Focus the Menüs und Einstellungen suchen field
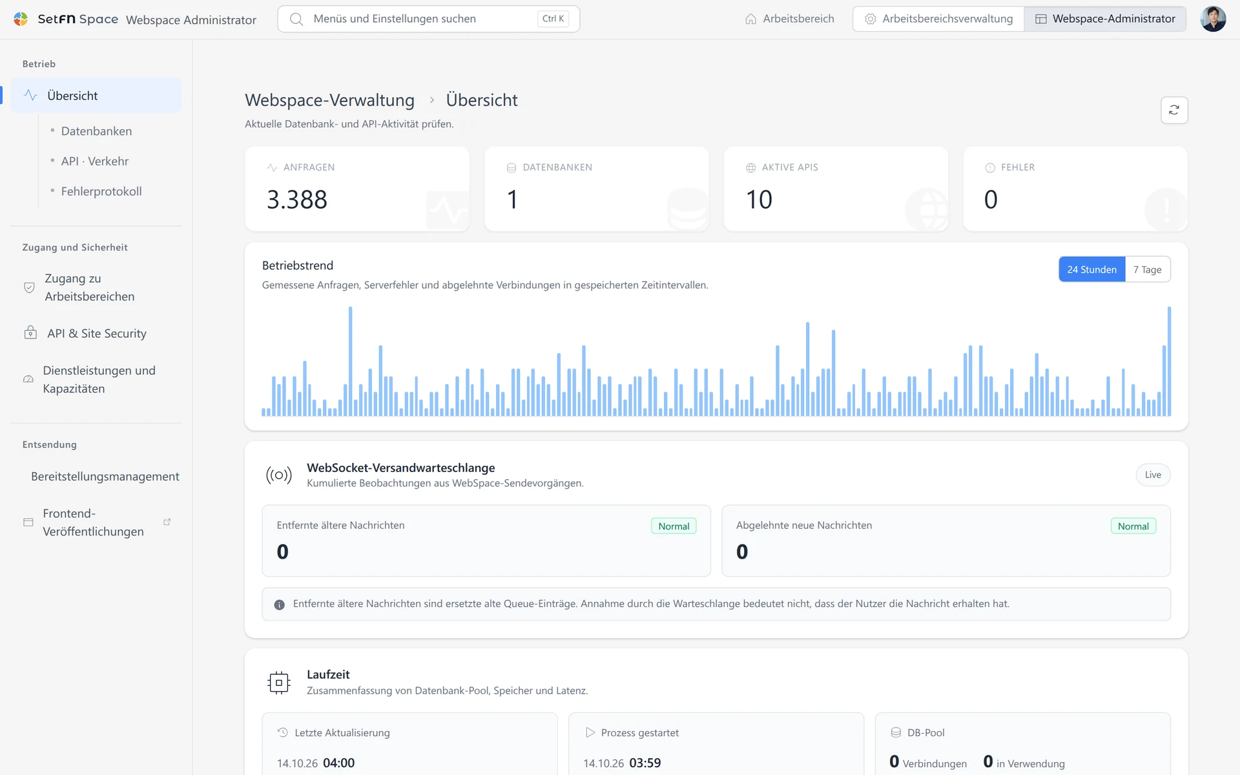Viewport: 1240px width, 775px height. tap(429, 19)
